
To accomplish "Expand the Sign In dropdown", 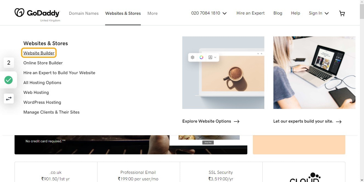I will pos(327,13).
